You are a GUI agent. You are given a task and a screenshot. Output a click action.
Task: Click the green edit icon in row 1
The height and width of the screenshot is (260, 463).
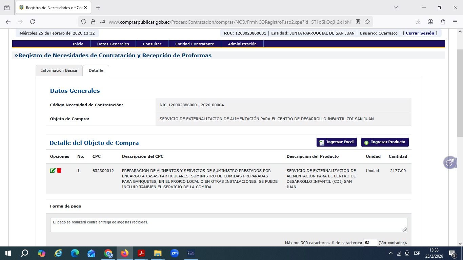click(x=53, y=171)
